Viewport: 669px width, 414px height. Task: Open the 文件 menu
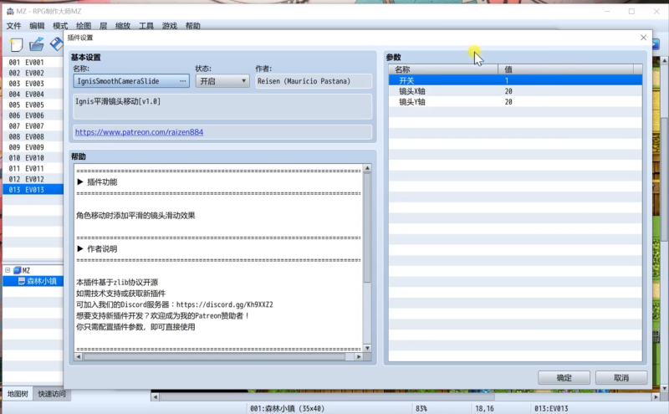pos(13,26)
